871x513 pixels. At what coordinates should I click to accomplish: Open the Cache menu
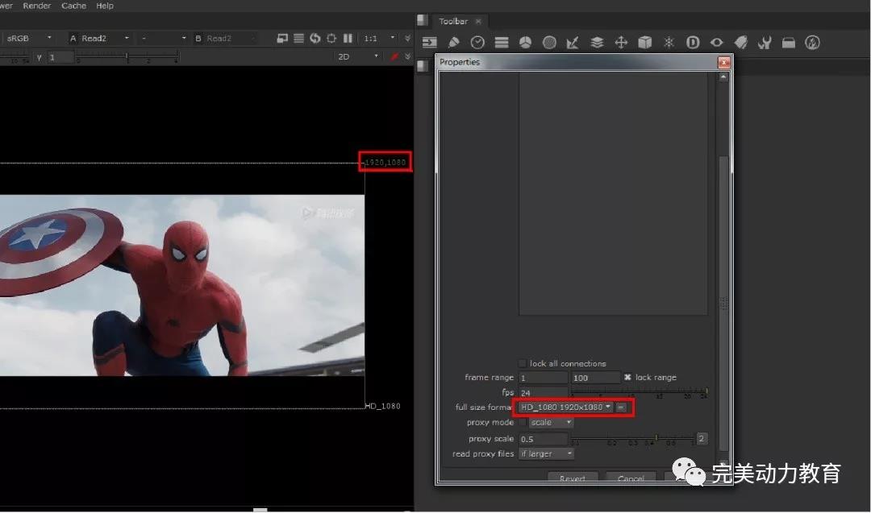[x=73, y=6]
